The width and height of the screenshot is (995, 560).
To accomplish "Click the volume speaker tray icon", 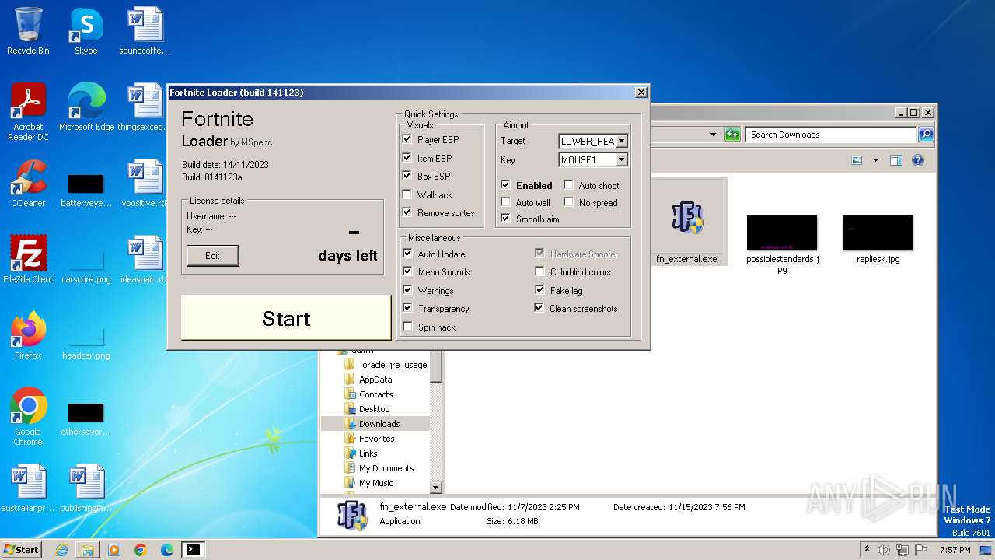I will pos(884,550).
